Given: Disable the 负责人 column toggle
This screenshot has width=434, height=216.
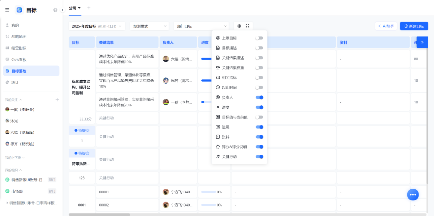Looking at the screenshot, I should pos(260,97).
